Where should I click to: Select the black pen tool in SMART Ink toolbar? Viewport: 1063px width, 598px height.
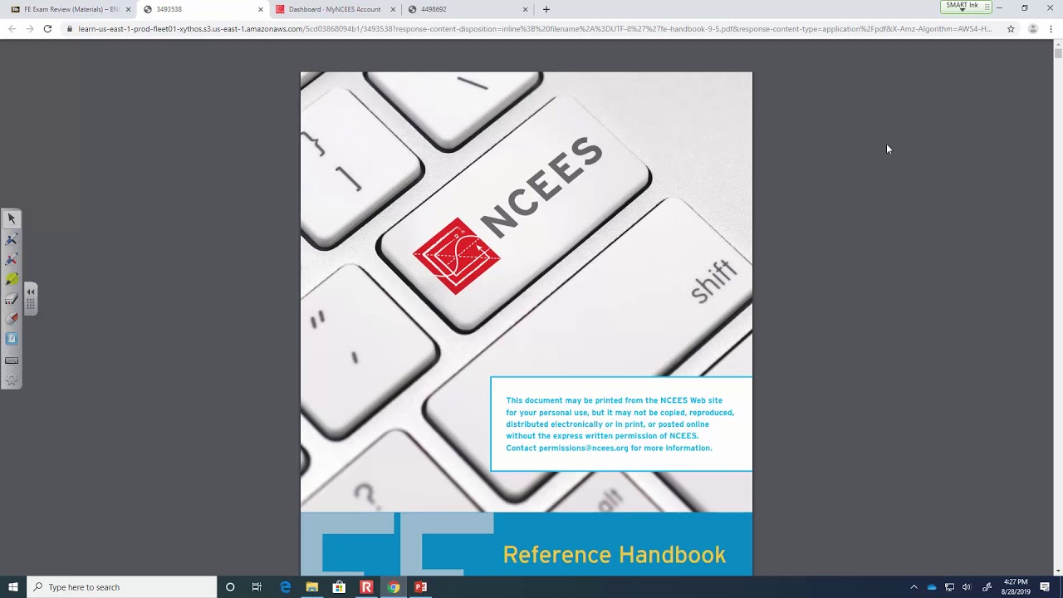(12, 239)
